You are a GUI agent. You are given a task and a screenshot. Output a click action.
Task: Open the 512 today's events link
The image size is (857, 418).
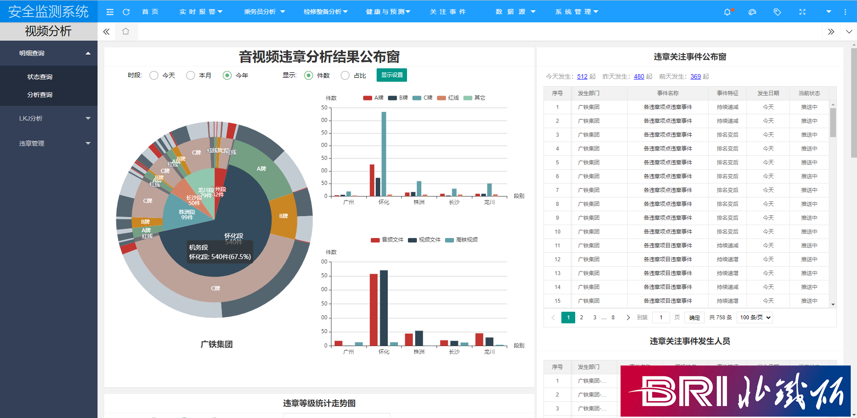(582, 76)
